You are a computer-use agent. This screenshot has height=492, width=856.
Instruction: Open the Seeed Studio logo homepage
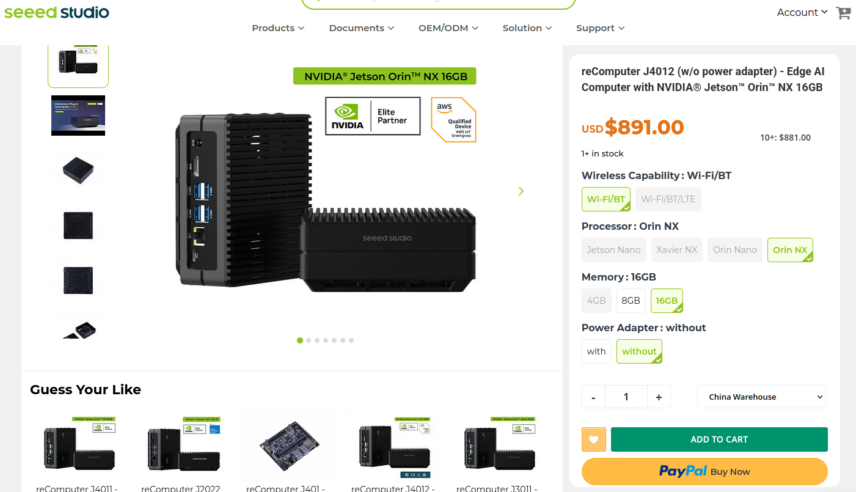(57, 12)
